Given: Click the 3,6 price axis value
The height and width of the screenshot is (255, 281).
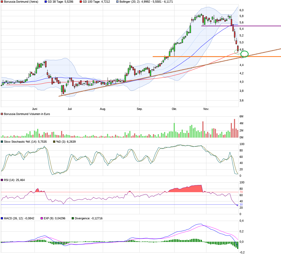Looking at the screenshot, I should pos(242,100).
